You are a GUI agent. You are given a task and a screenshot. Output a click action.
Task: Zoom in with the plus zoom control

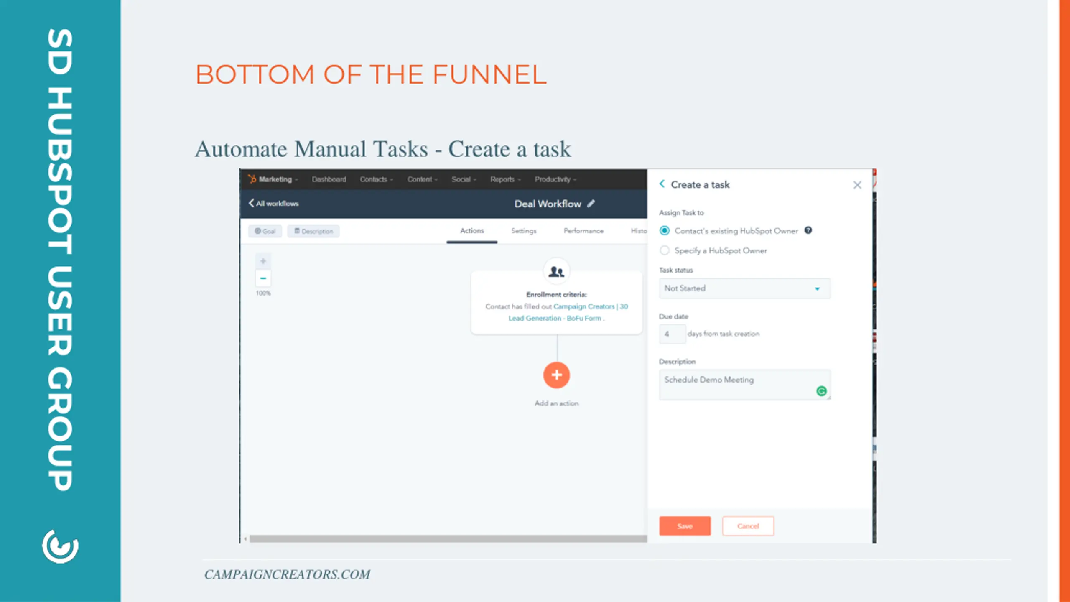click(x=263, y=261)
